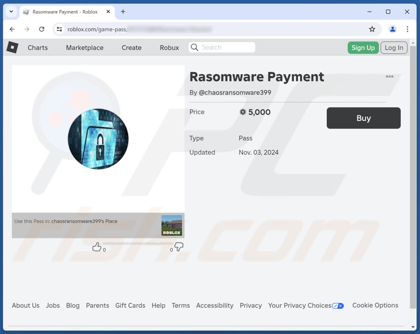Screen dimensions: 420x334
Task: Open the Gift Cards footer link
Action: 130,305
